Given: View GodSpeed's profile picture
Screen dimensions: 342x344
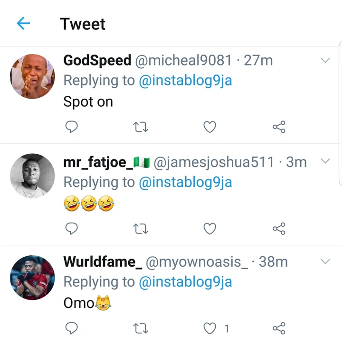Looking at the screenshot, I should [32, 76].
